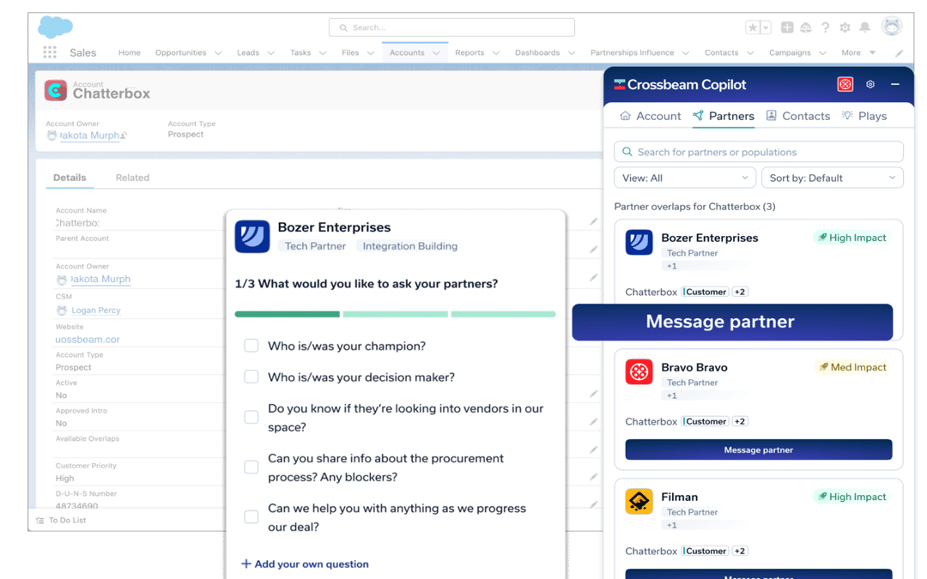Open Crossbeam Copilot settings gear
Screen dimensions: 927x579
tap(870, 85)
